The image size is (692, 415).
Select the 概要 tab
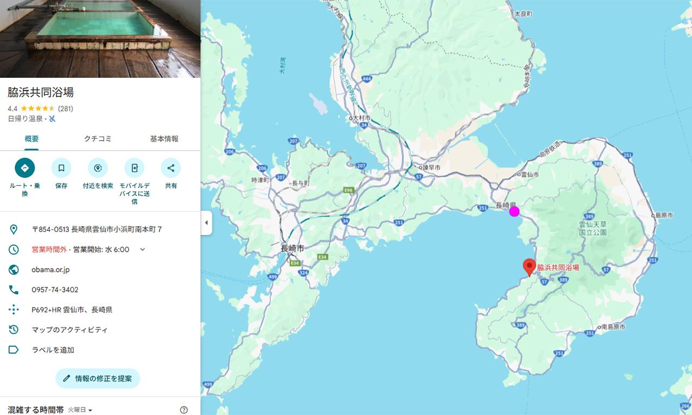(x=32, y=139)
